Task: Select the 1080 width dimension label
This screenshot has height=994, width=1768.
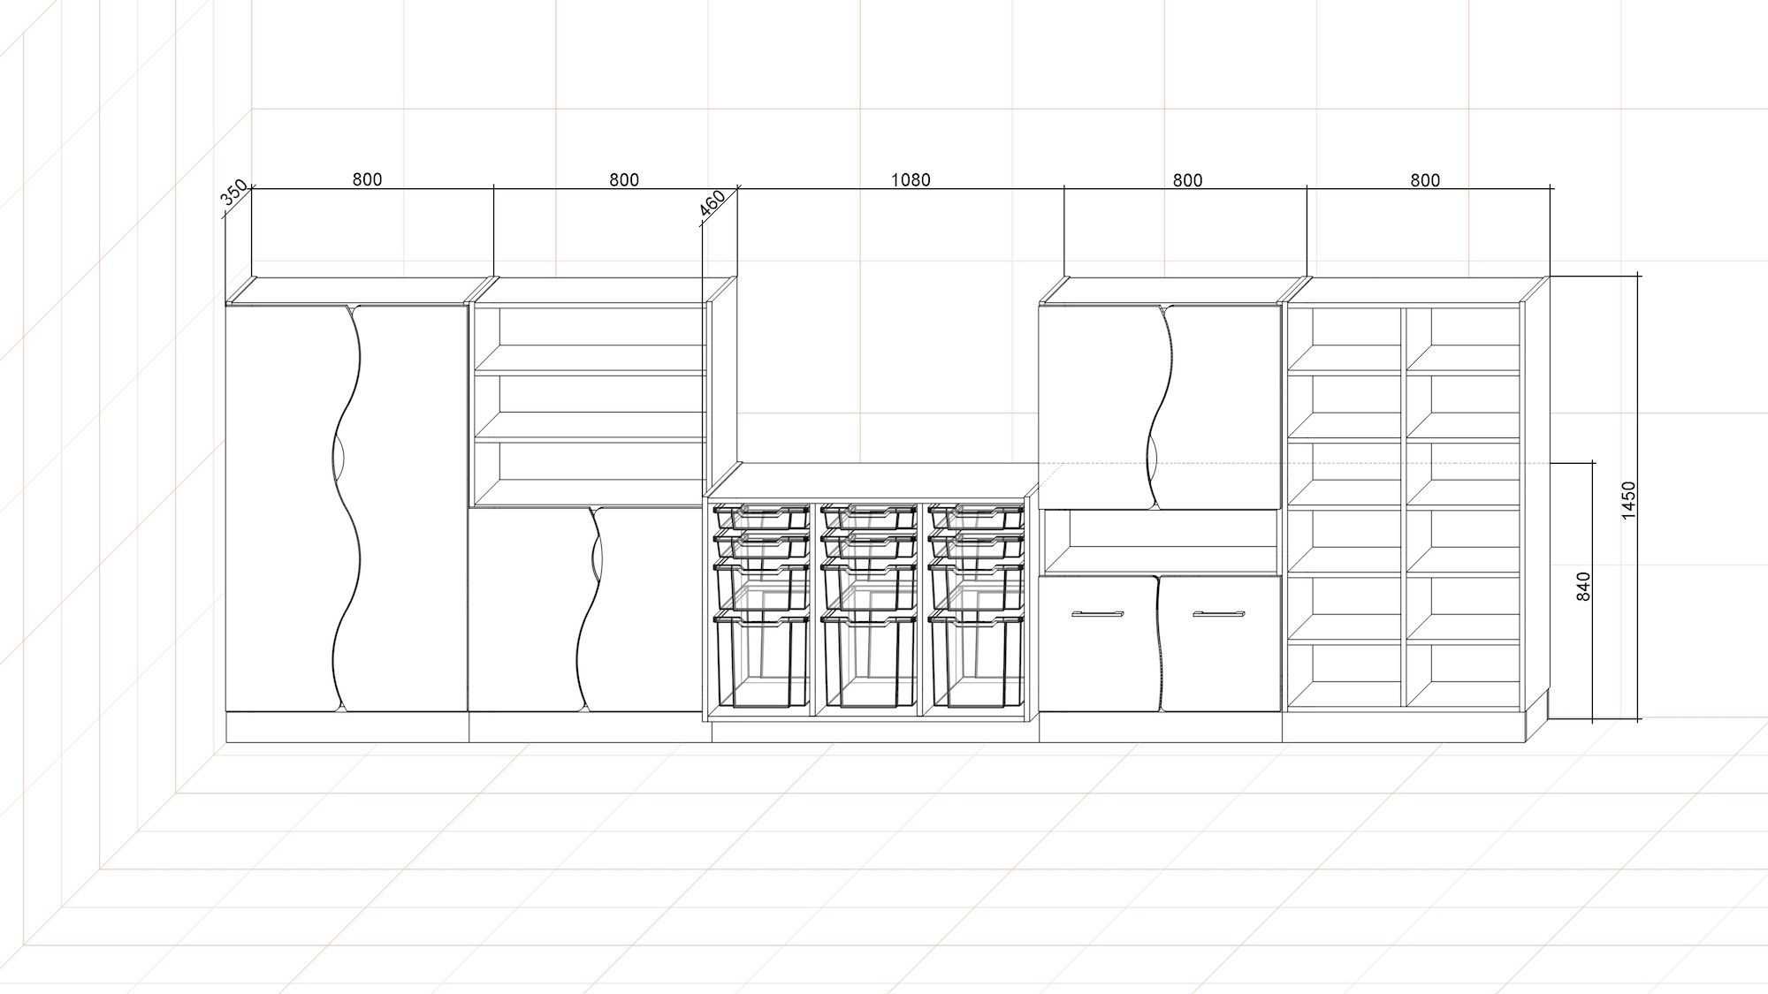Action: pos(911,179)
